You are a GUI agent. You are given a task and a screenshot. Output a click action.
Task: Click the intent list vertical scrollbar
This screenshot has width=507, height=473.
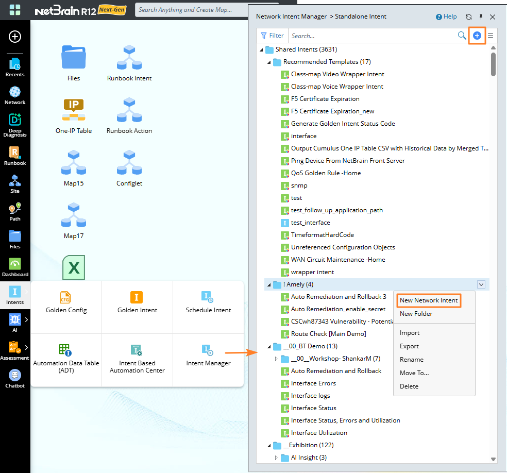(493, 64)
